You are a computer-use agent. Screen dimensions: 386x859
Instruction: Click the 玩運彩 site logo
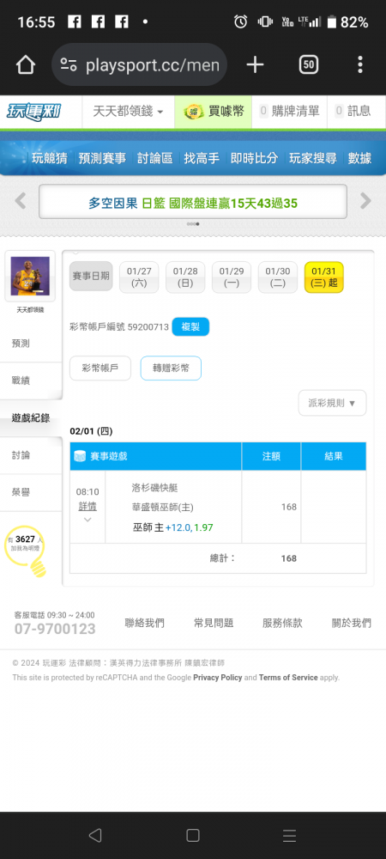click(34, 112)
